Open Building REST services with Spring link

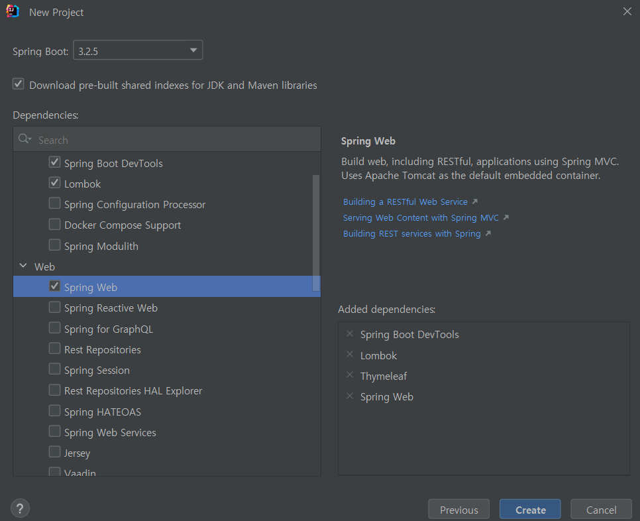[x=412, y=233]
